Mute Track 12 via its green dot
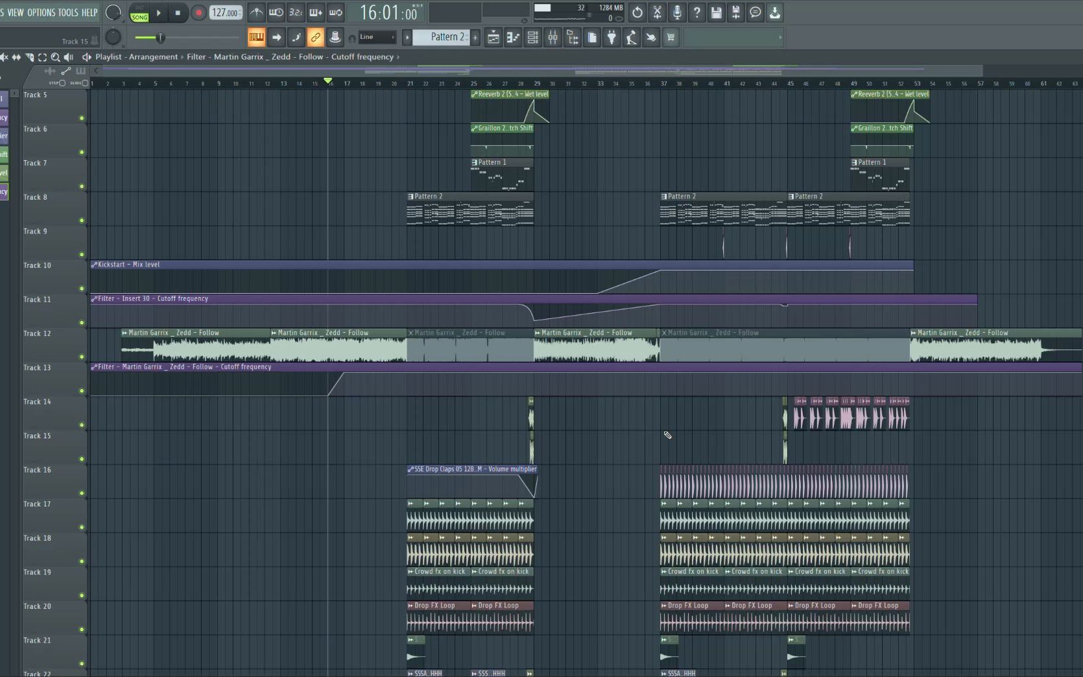Screen dimensions: 1083x677 (x=82, y=357)
